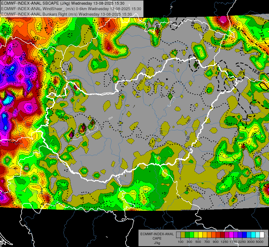This screenshot has width=269, height=247.
Task: Click the dark red legend swatch
Action: click(222, 235)
